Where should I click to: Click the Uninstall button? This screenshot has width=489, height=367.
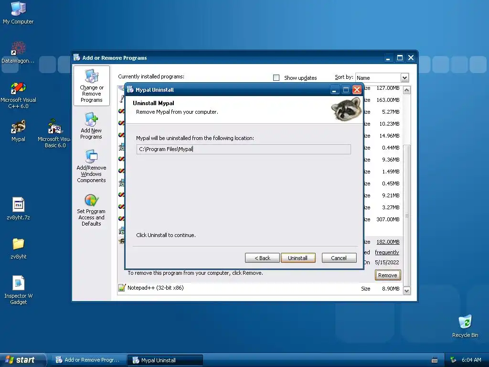click(298, 258)
